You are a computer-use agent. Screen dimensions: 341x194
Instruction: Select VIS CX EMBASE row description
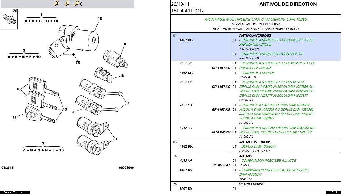tap(252, 184)
